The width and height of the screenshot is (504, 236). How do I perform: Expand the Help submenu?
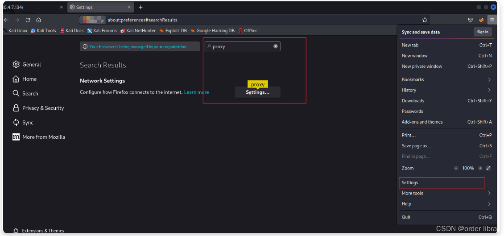(447, 204)
